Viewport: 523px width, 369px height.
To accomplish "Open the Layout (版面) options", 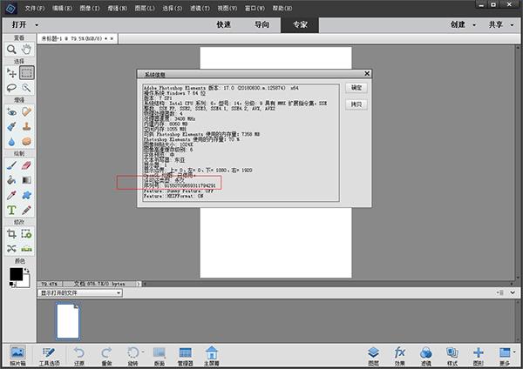I will 160,356.
